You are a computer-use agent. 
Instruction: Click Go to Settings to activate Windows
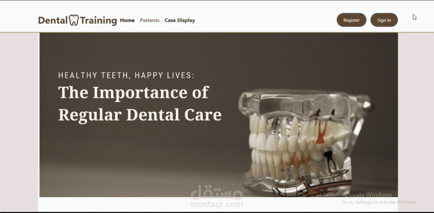[380, 202]
